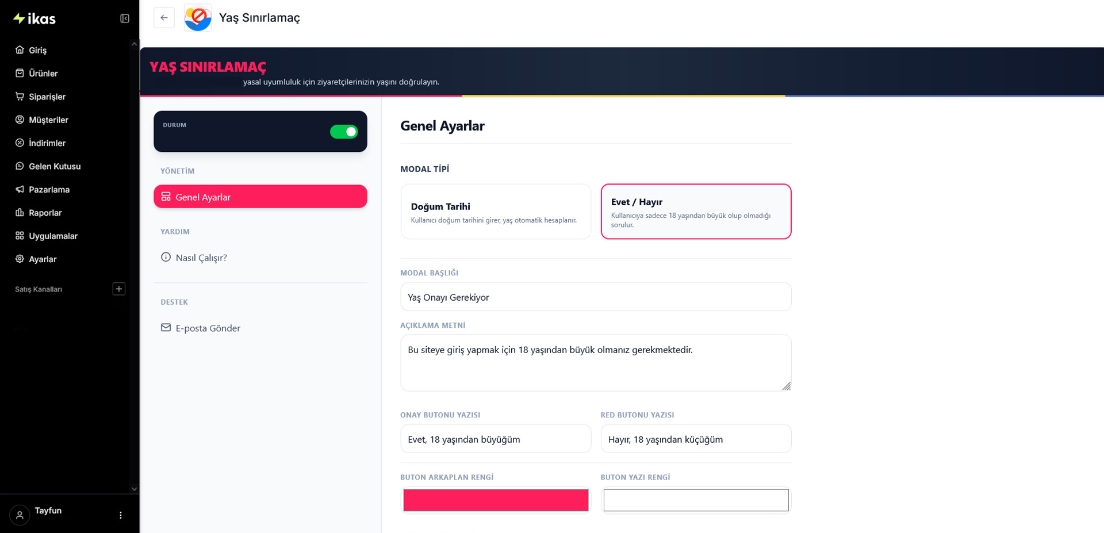1104x533 pixels.
Task: Click the Modal Başlığı text field
Action: 596,297
